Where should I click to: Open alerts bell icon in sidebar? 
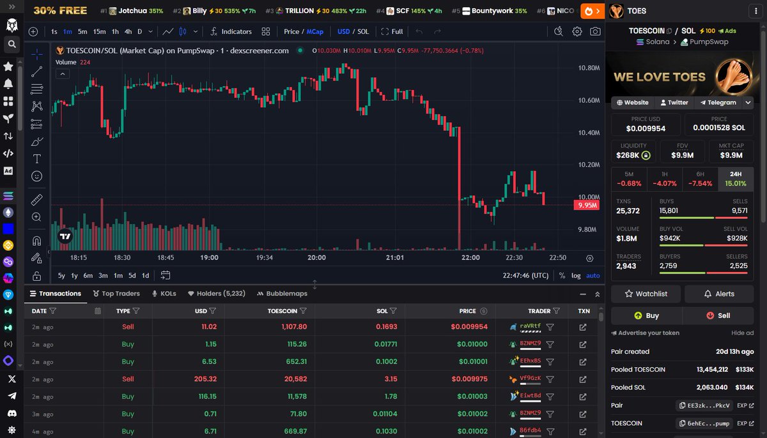coord(8,84)
